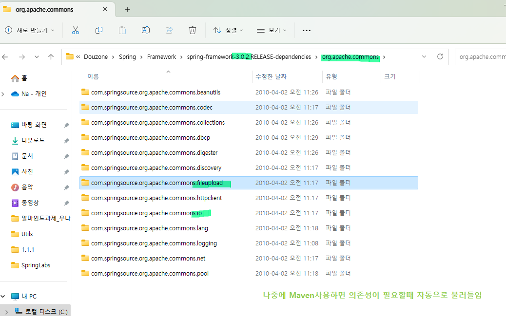Click the pin icon beside 사진

pyautogui.click(x=66, y=172)
